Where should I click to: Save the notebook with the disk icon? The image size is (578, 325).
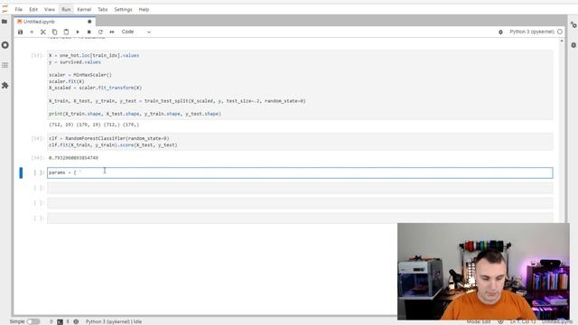[x=20, y=32]
